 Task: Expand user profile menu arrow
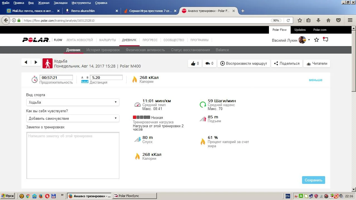click(309, 40)
